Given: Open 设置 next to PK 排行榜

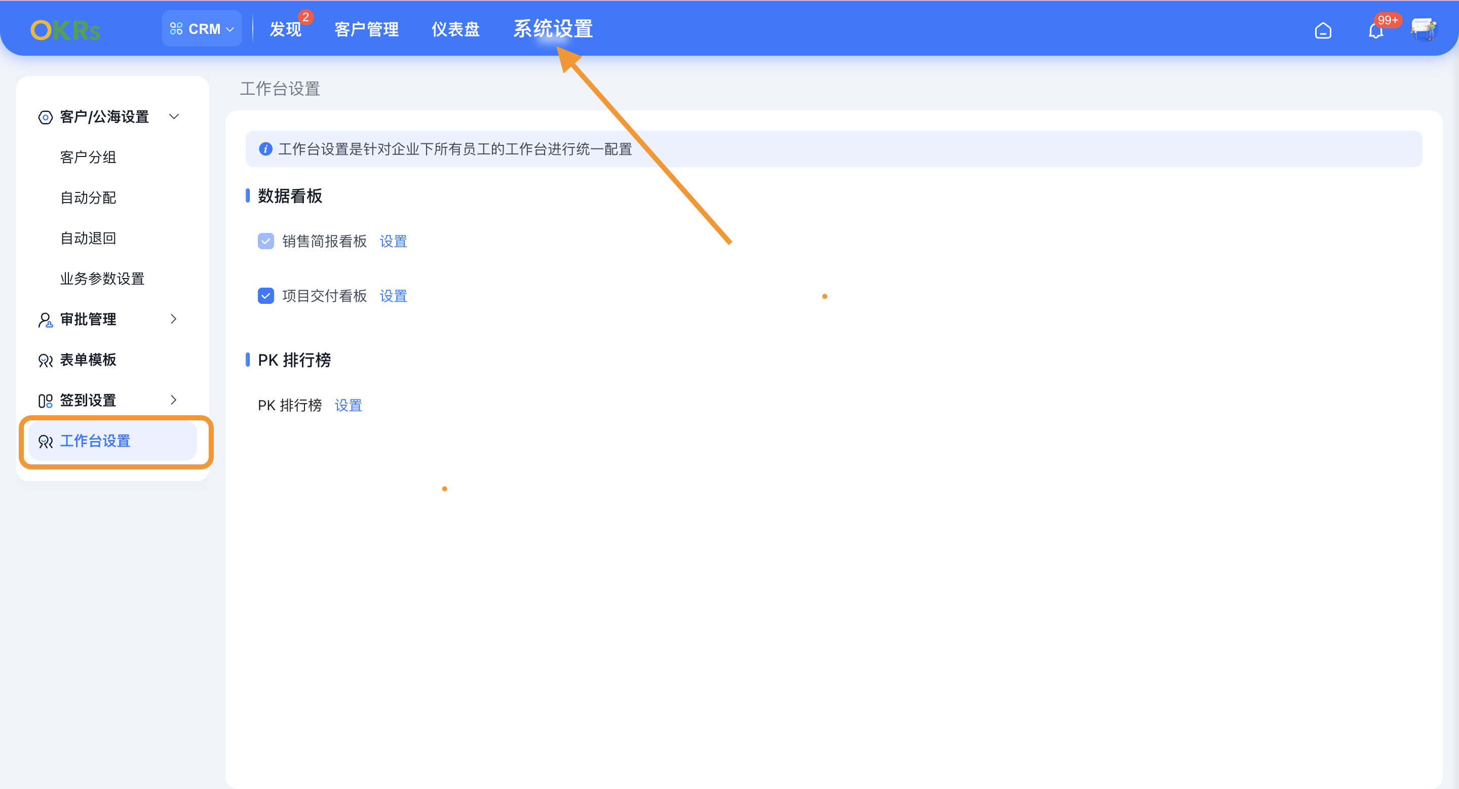Looking at the screenshot, I should [x=348, y=405].
